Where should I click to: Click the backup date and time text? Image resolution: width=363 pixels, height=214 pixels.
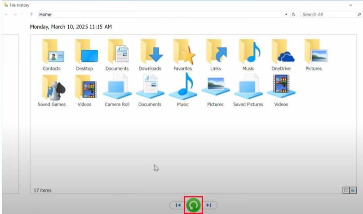point(71,26)
